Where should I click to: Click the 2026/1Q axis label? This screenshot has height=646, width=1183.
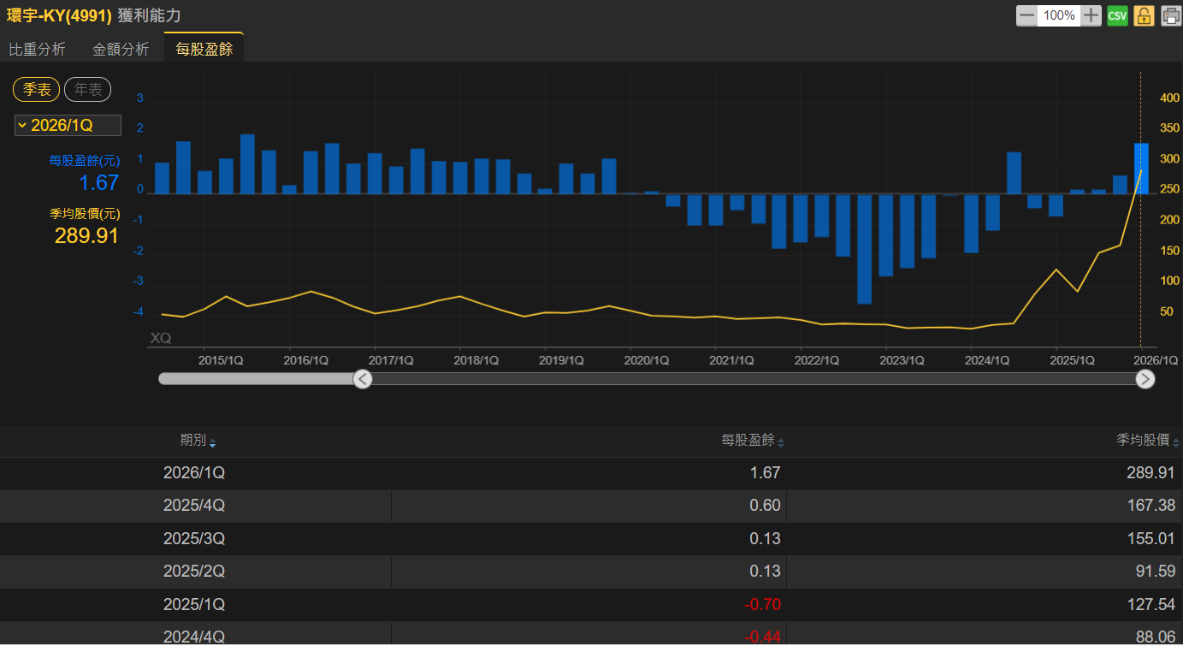[x=1156, y=360]
